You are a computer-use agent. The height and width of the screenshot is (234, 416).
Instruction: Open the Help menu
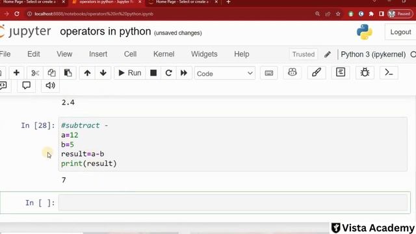tap(241, 54)
